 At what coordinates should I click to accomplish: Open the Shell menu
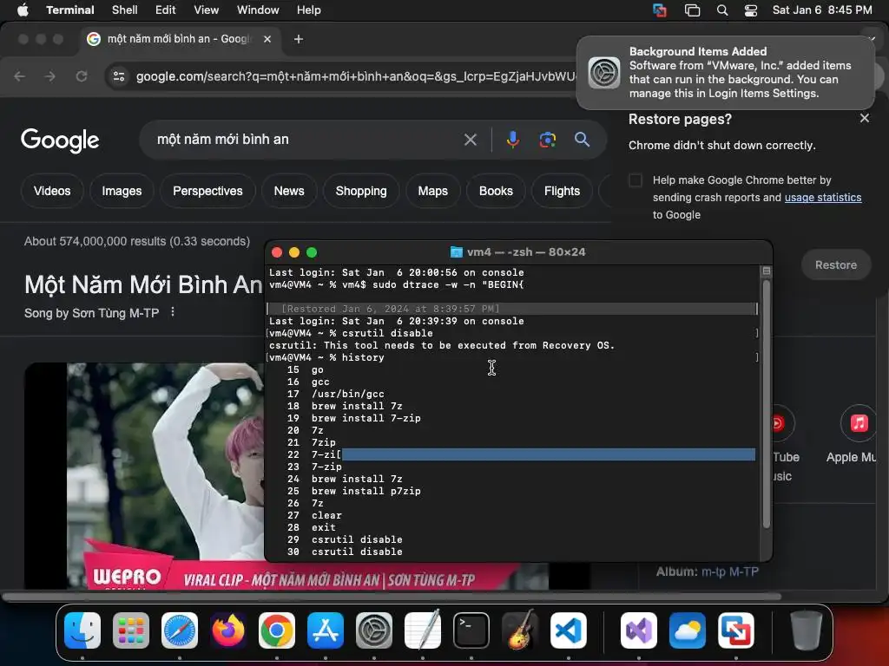click(125, 10)
